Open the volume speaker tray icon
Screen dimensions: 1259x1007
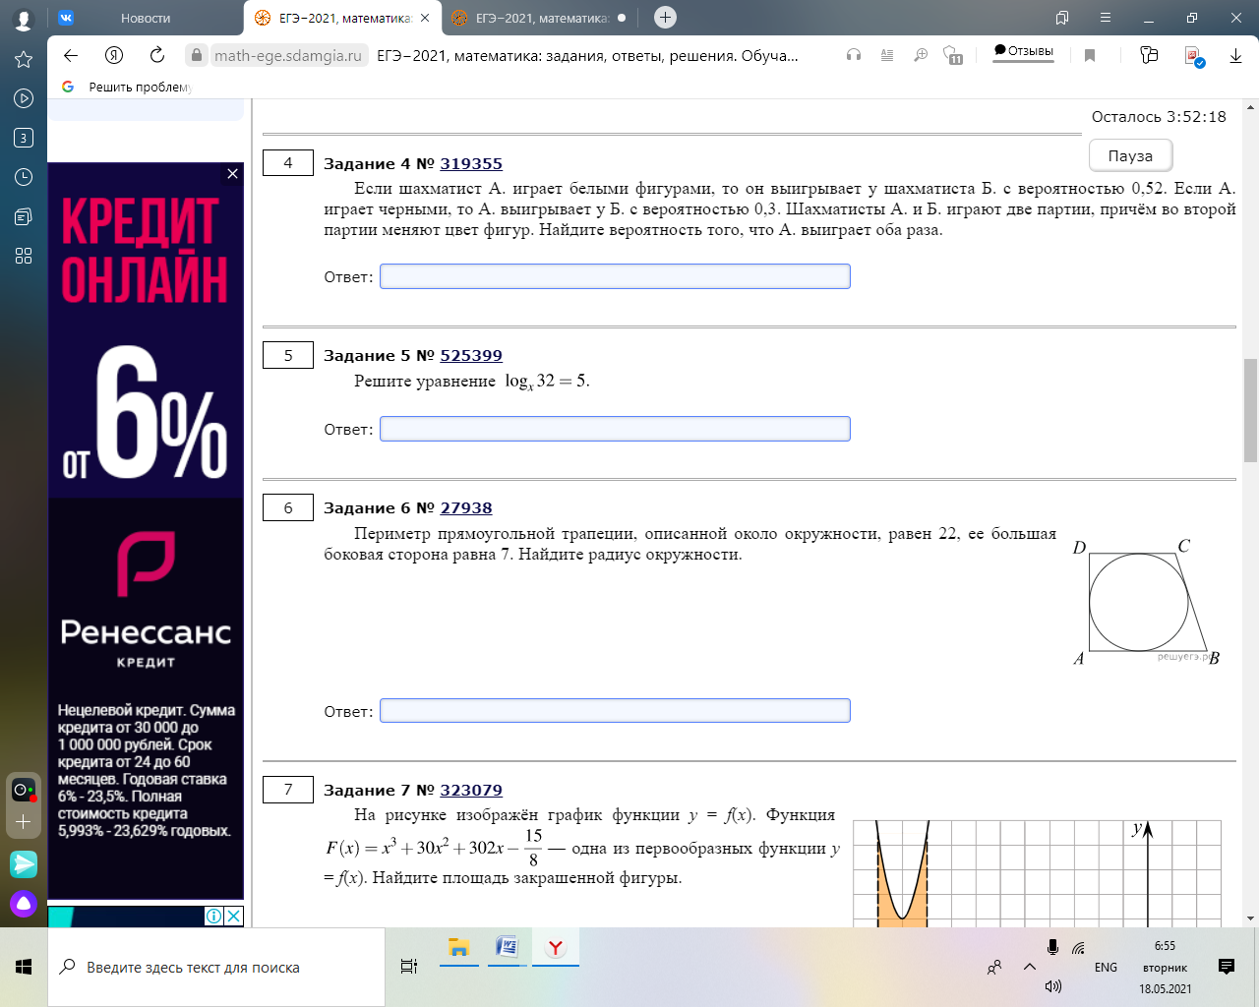1052,986
